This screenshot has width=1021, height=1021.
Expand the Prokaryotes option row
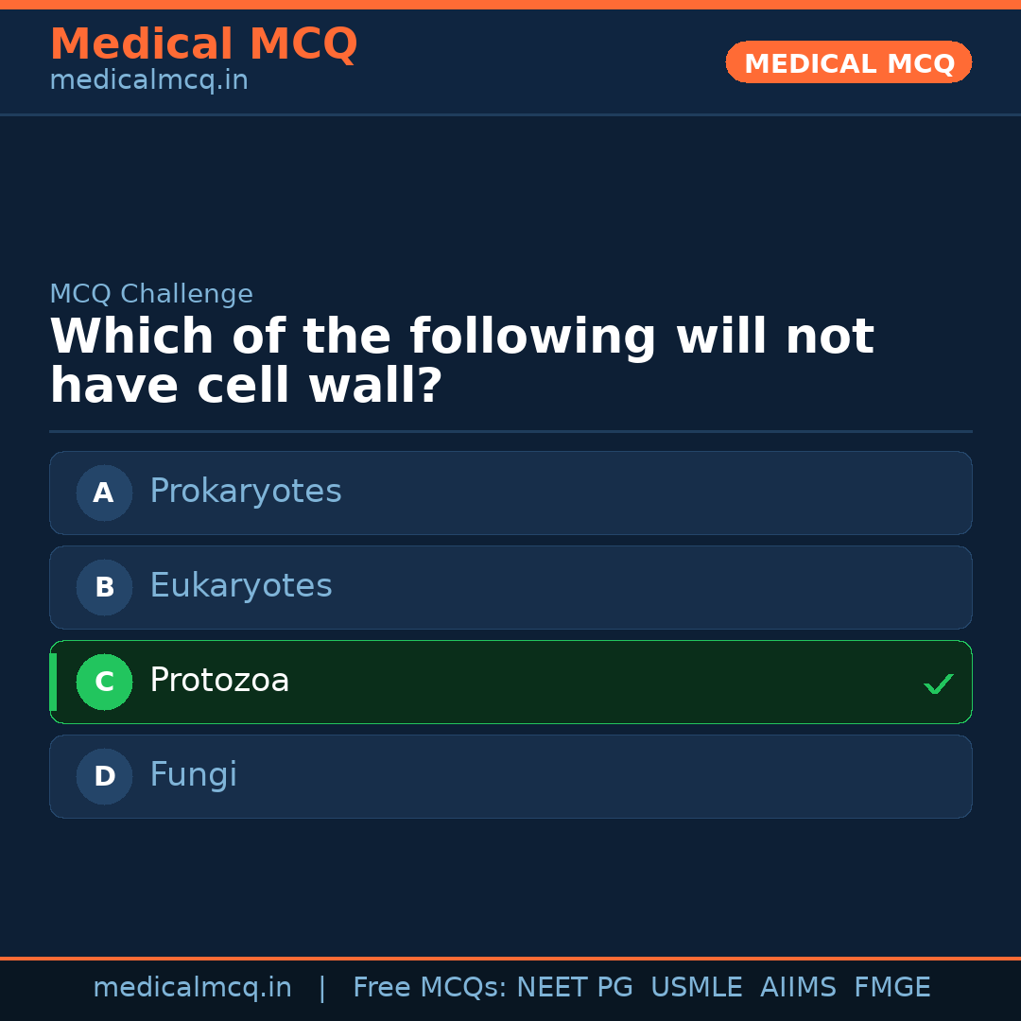click(x=510, y=493)
